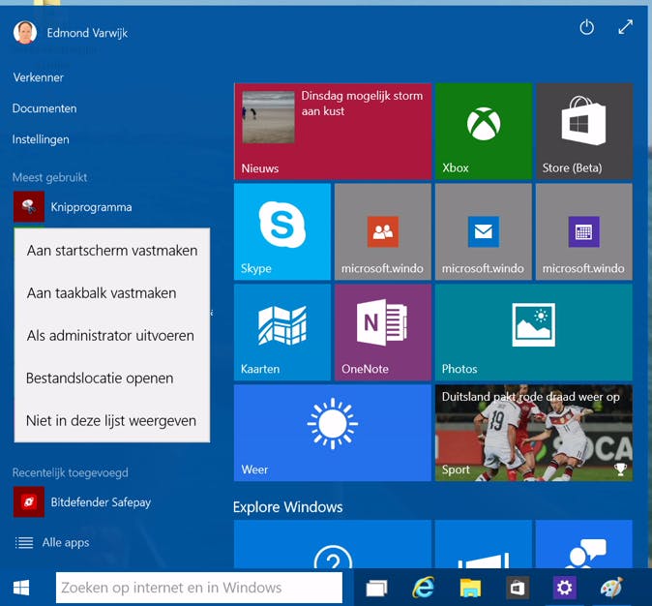The width and height of the screenshot is (652, 606).
Task: Click the Alle apps list icon
Action: click(24, 543)
